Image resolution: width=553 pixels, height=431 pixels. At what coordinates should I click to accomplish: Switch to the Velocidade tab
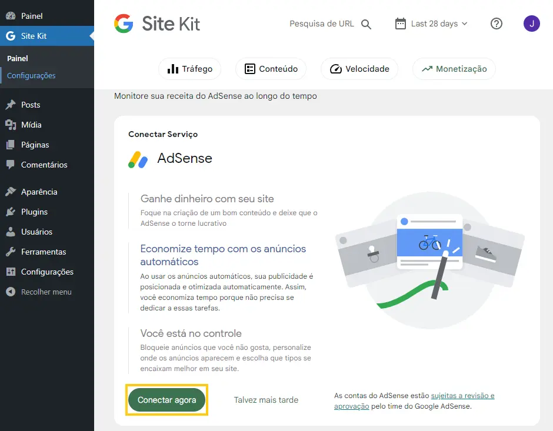coord(359,69)
